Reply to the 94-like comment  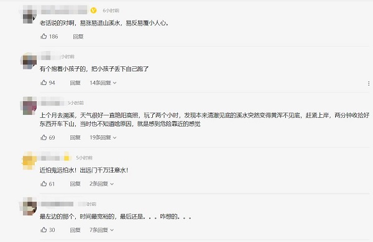tap(75, 83)
